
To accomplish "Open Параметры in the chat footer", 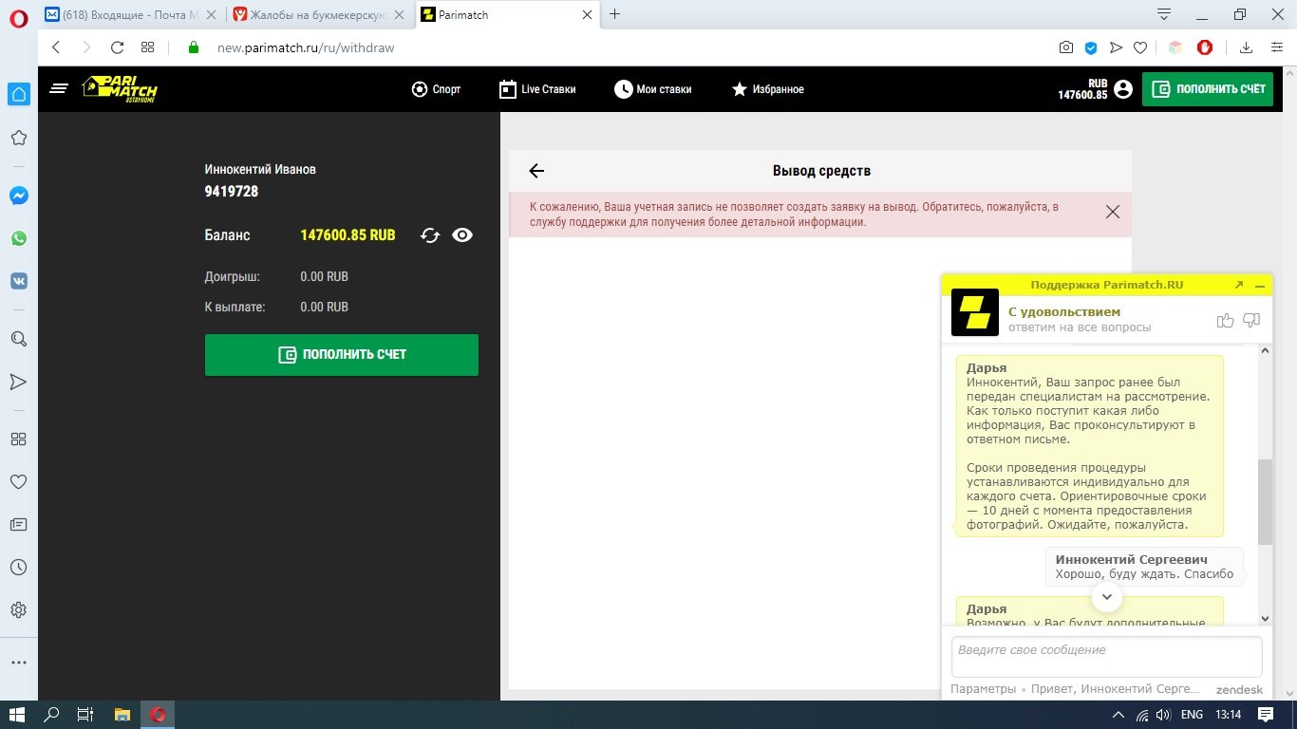I will click(983, 689).
